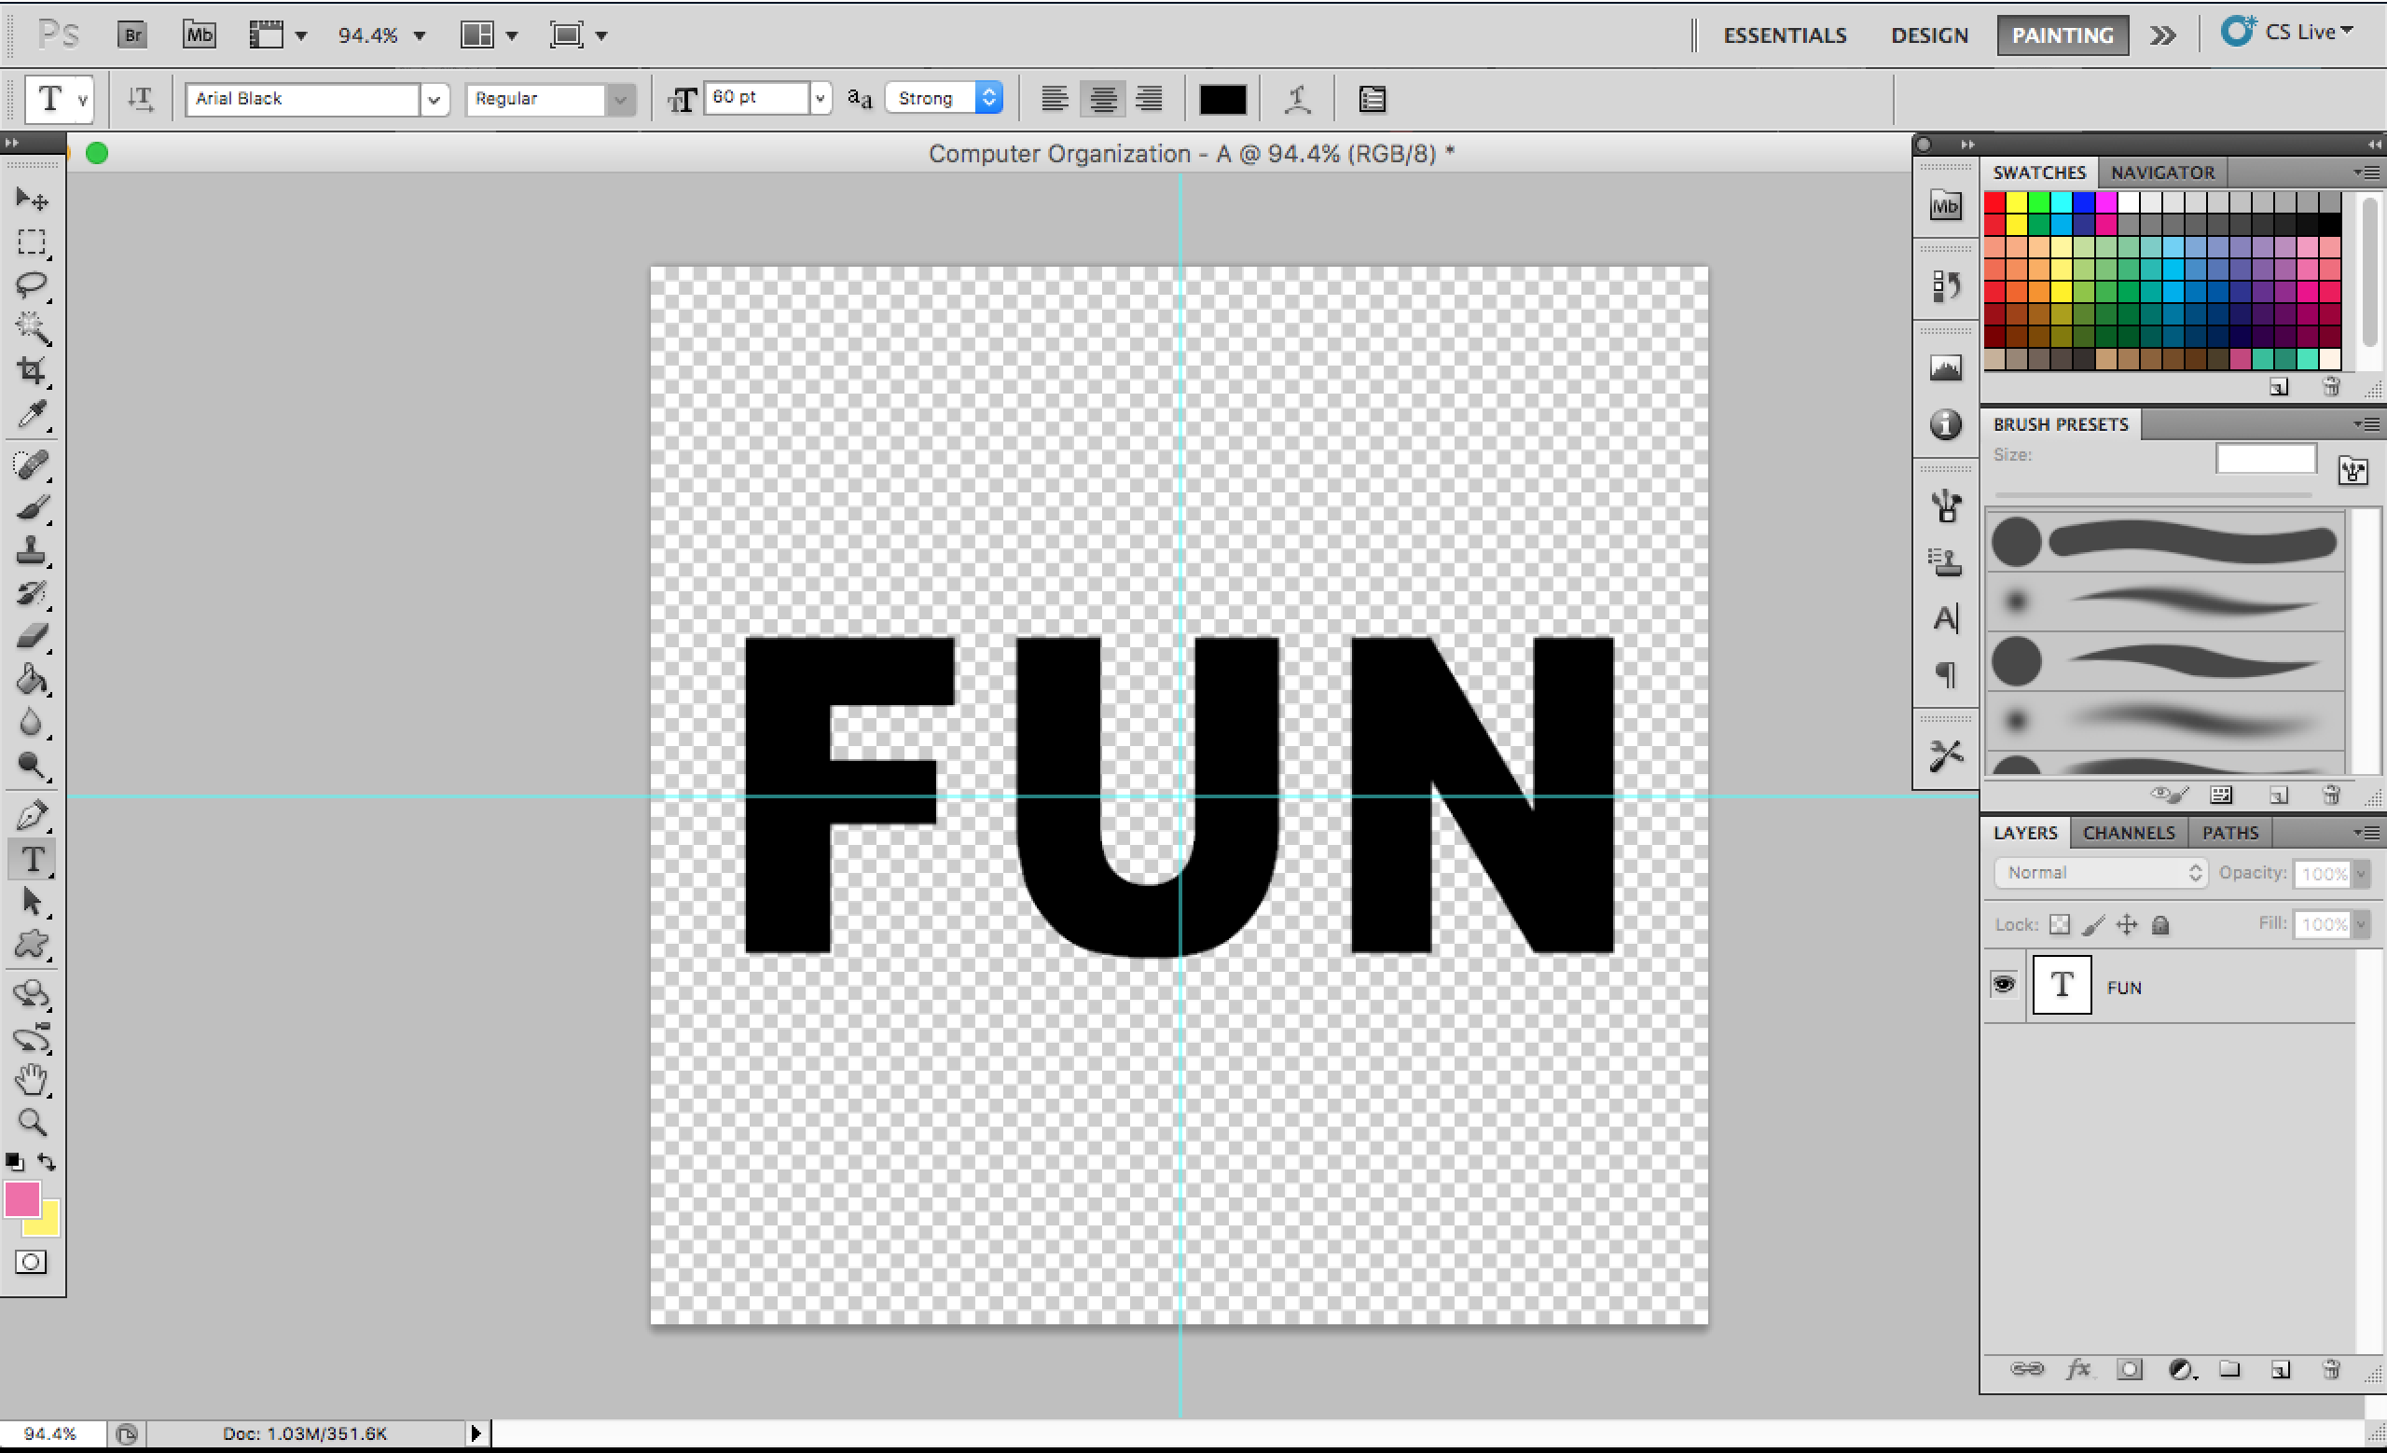
Task: Enable lock transparent pixels
Action: tap(2060, 924)
